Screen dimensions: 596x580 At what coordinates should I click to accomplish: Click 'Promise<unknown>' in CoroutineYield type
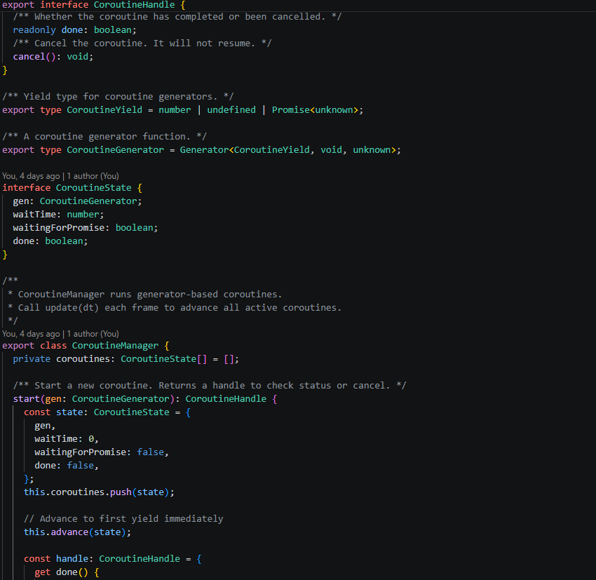pos(315,110)
